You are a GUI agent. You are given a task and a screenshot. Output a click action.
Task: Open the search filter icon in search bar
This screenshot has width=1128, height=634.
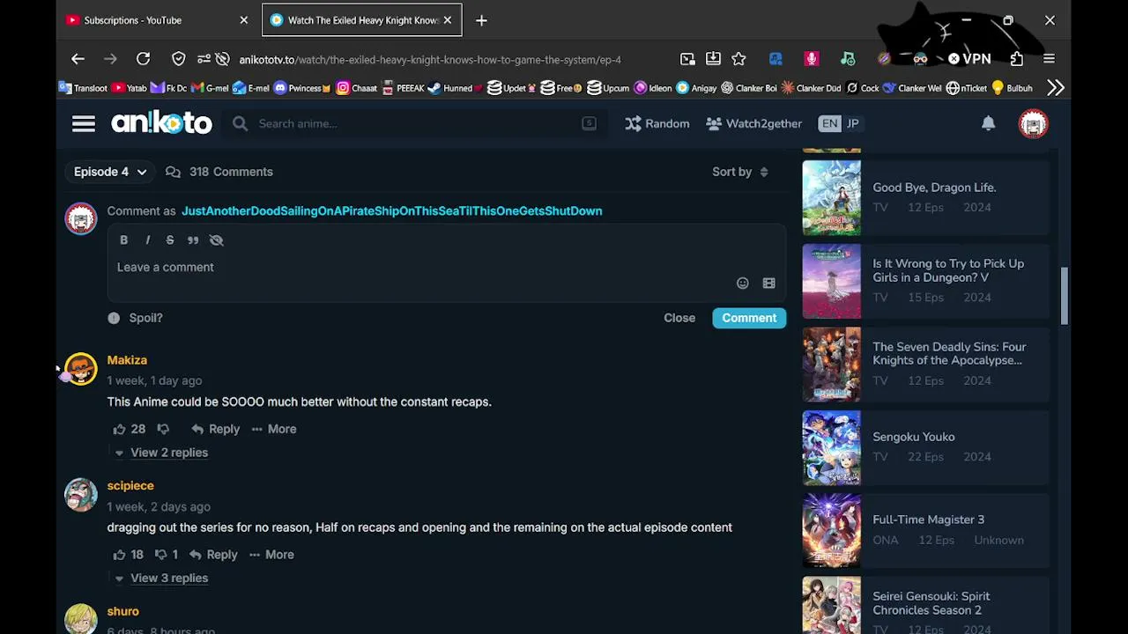tap(589, 123)
